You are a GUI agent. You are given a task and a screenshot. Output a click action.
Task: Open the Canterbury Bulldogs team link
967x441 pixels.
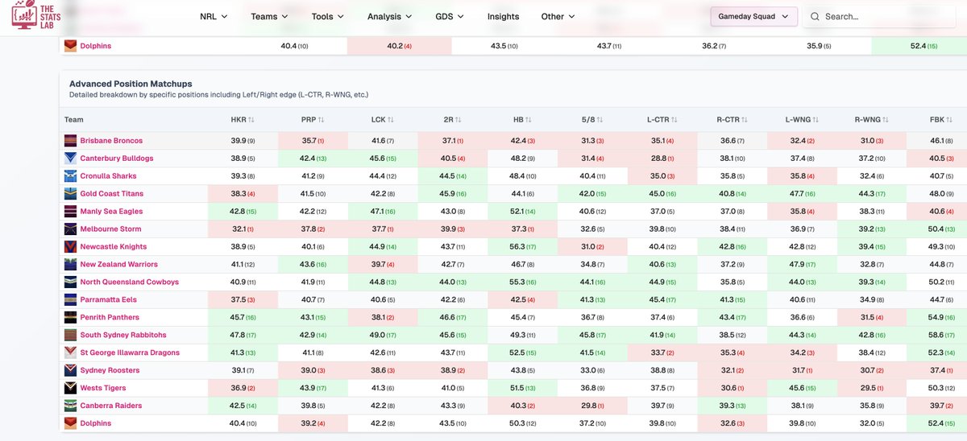tap(117, 159)
